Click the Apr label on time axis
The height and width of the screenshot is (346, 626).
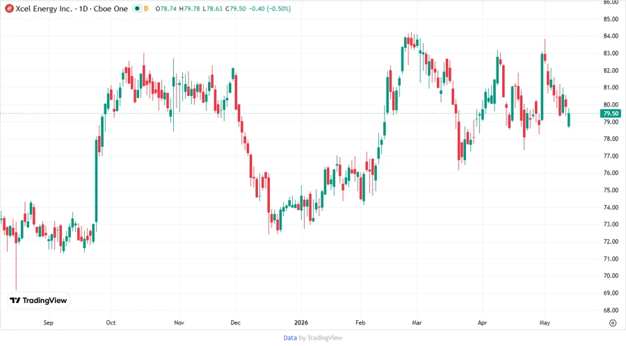point(482,322)
